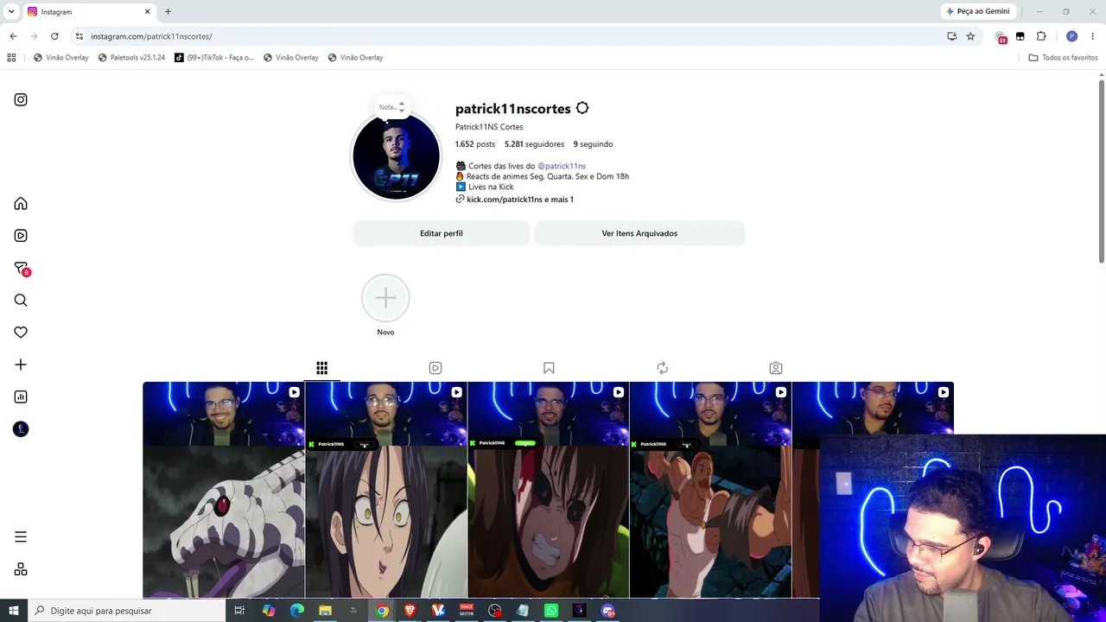
Task: Open Chrome tab search dropdown
Action: click(11, 11)
